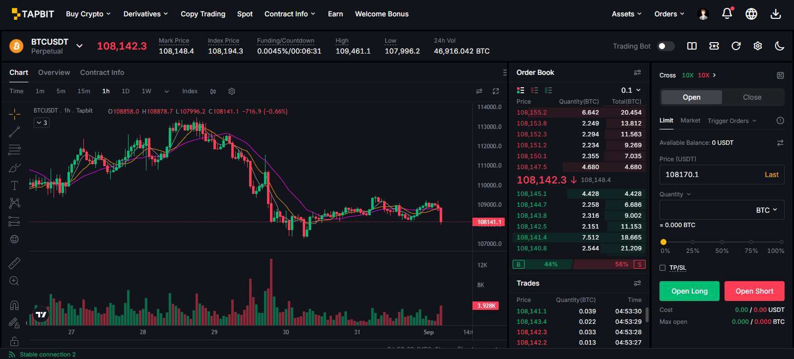
Task: Open the futures calculator icon
Action: 780,75
